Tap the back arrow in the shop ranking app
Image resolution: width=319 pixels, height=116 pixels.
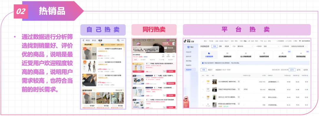click(83, 40)
